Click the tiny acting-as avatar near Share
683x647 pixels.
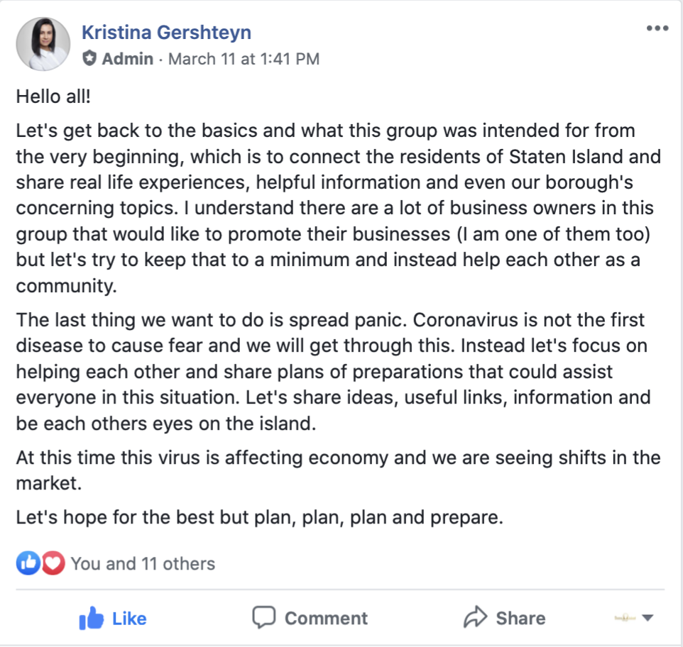tap(625, 617)
